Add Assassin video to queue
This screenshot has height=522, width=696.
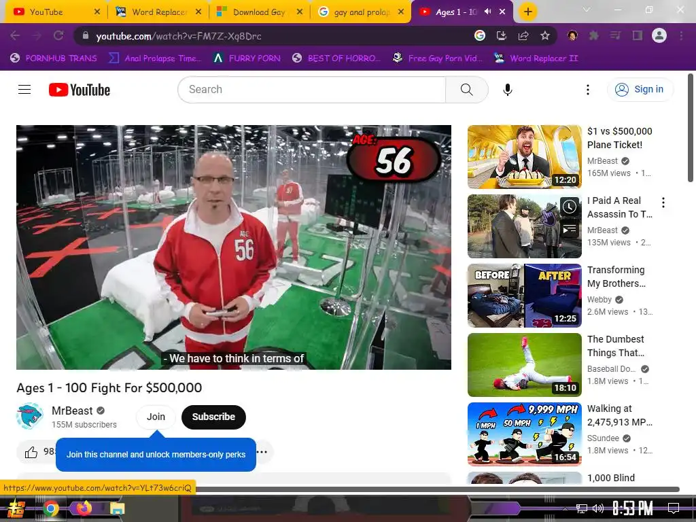(570, 229)
